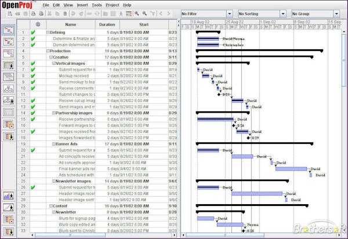Open the Insert menu
This screenshot has width=348, height=239.
click(82, 5)
